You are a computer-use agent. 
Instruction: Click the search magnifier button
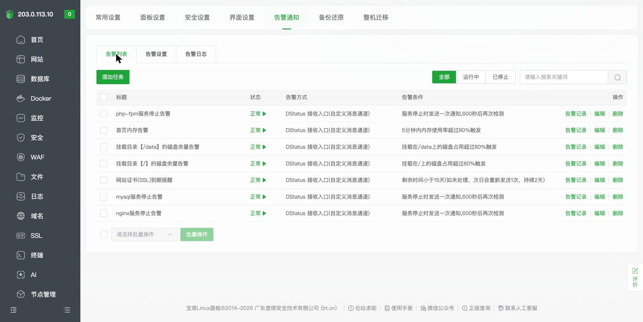click(x=617, y=77)
